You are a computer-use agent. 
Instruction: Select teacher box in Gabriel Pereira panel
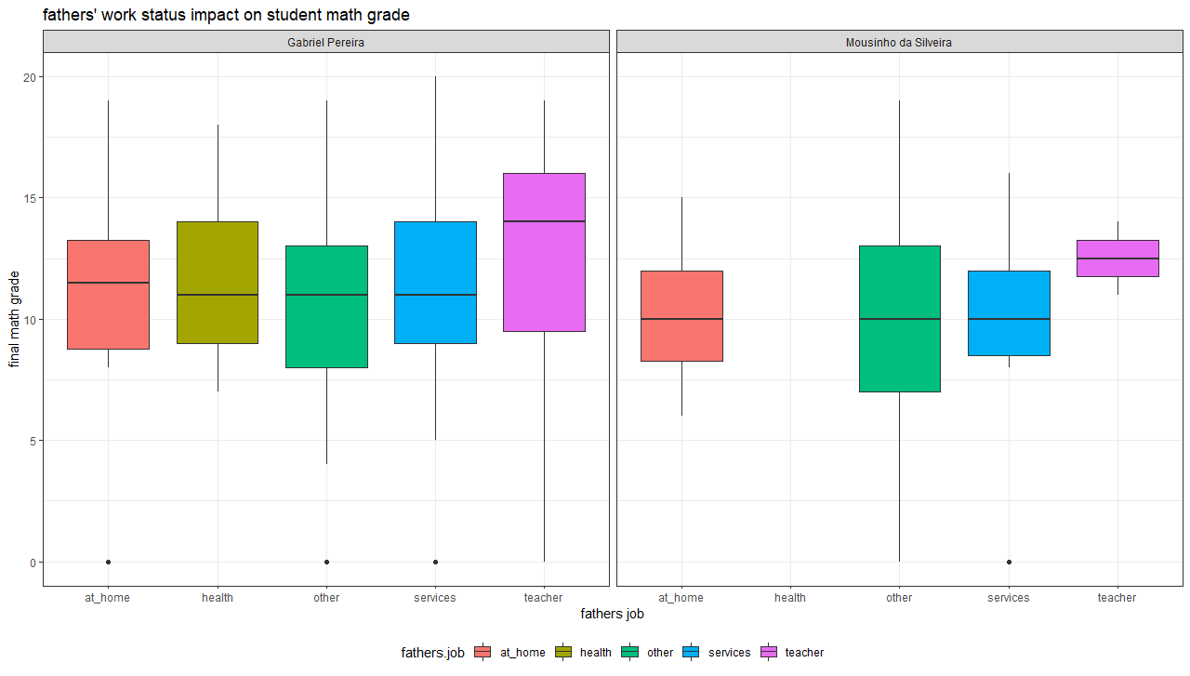[544, 252]
